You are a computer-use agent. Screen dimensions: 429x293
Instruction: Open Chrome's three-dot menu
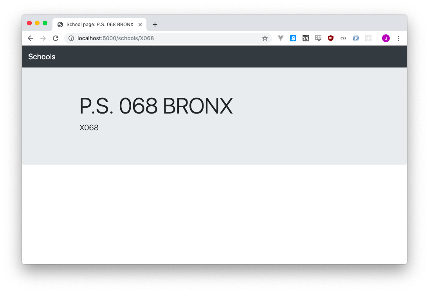[398, 38]
